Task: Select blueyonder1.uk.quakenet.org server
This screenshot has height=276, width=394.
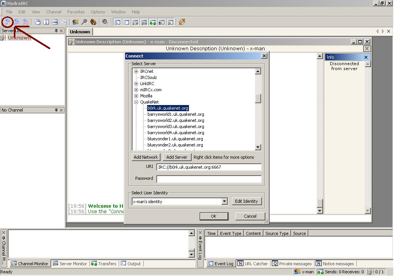Action: (x=175, y=139)
